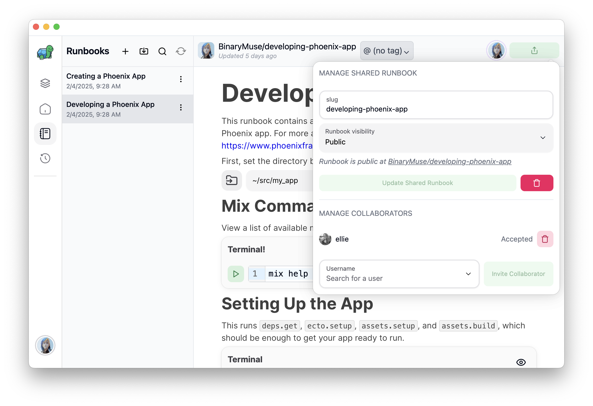Open the BinaryMuse/developing-phoenix-app public link

click(x=450, y=161)
